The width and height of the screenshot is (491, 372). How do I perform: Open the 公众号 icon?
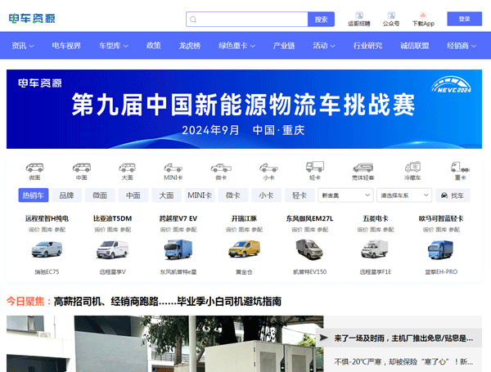391,16
